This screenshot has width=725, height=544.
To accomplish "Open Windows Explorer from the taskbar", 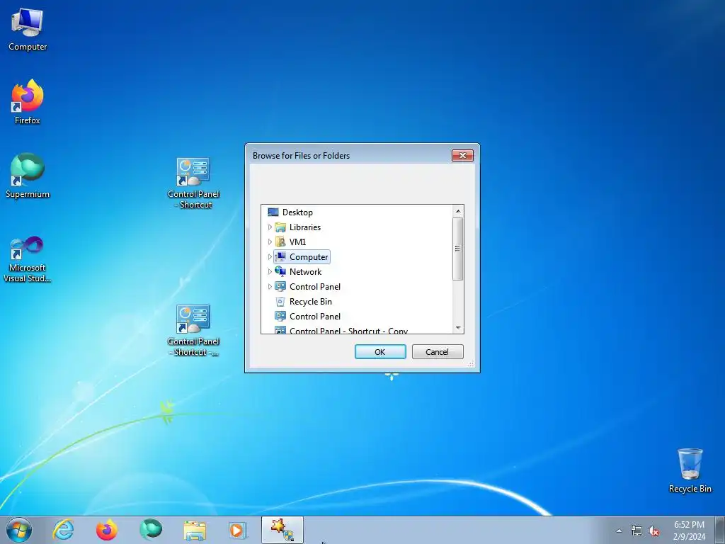I will point(195,530).
